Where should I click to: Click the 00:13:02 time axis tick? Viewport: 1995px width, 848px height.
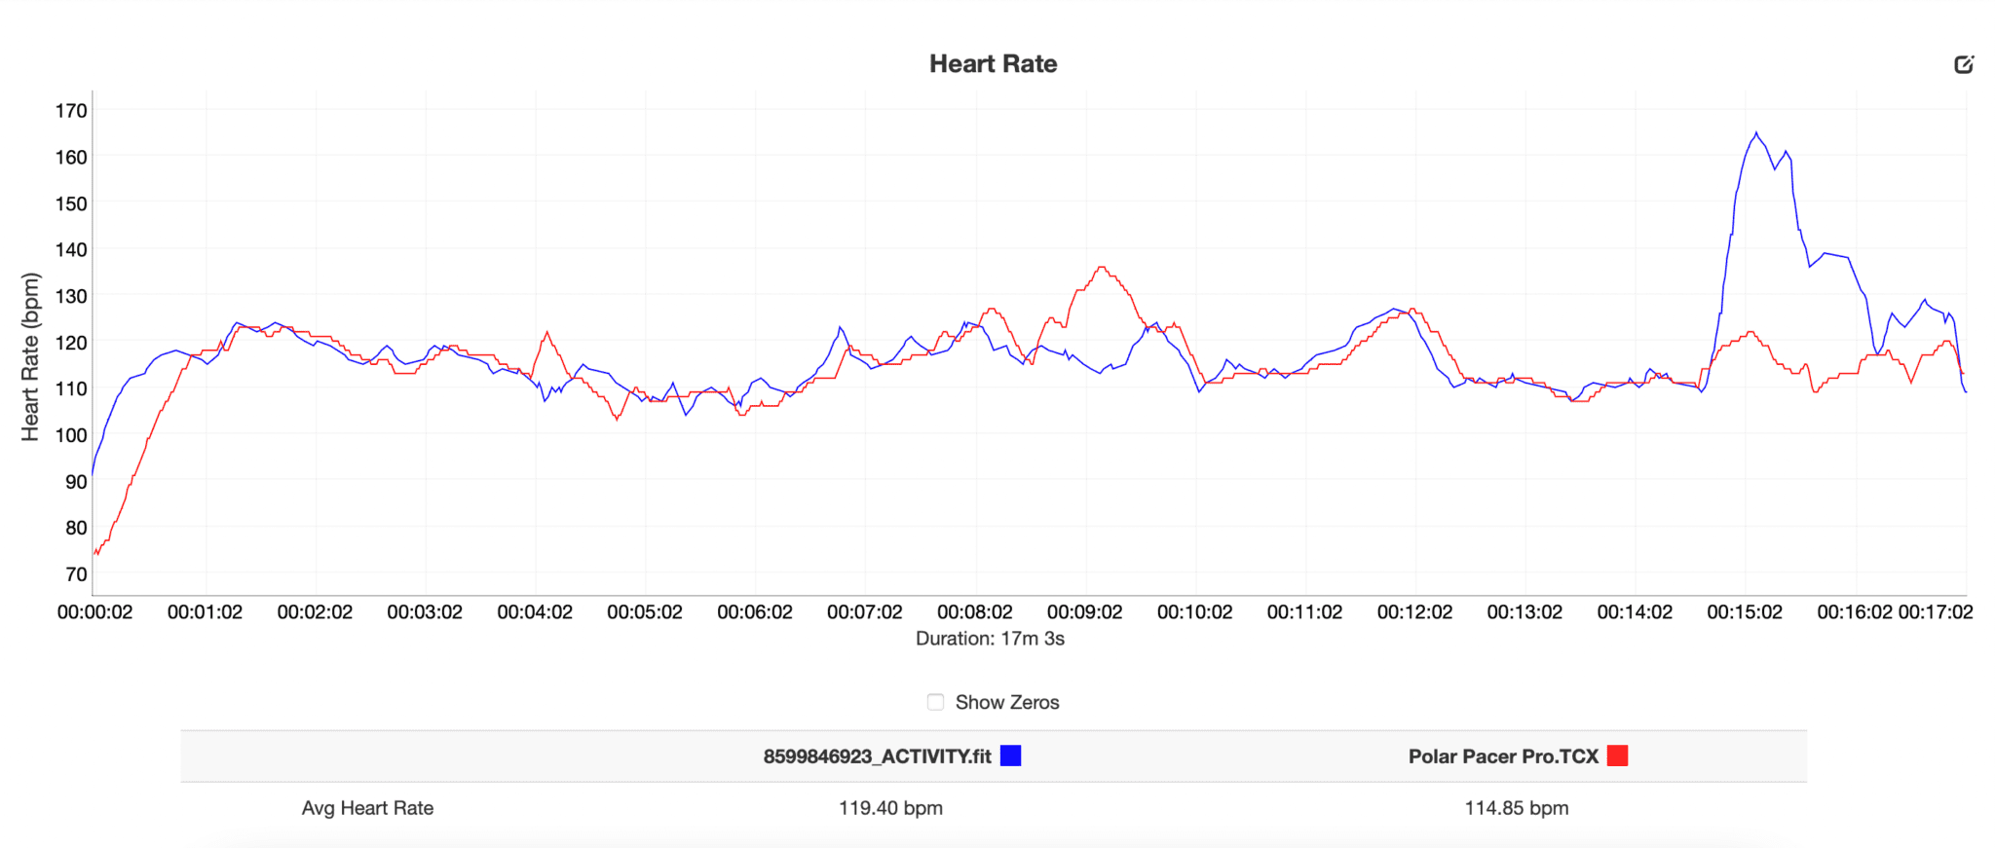point(1524,612)
